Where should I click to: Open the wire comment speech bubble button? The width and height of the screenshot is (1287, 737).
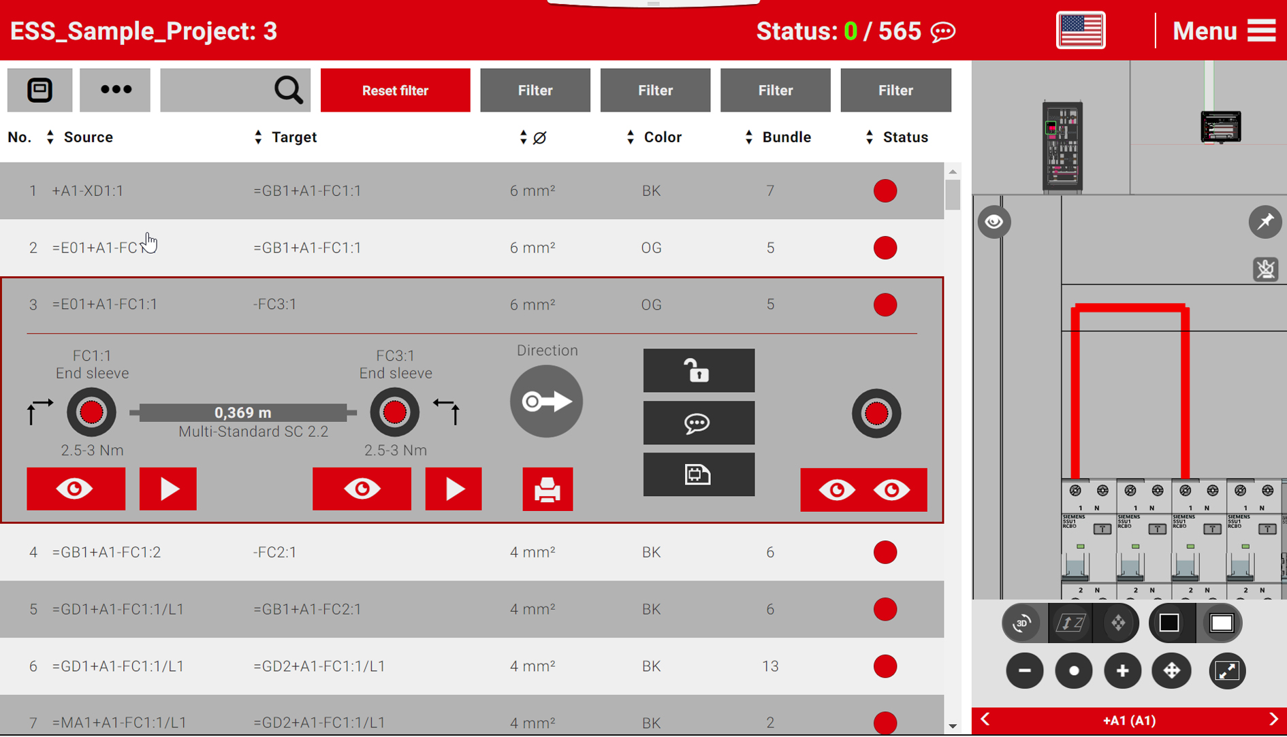click(698, 423)
